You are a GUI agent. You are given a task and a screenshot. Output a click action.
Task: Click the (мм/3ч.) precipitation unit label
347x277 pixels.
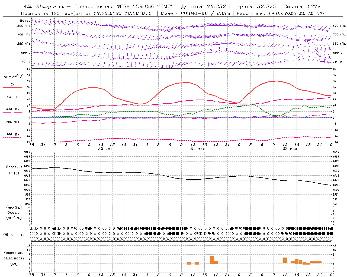(x=14, y=207)
